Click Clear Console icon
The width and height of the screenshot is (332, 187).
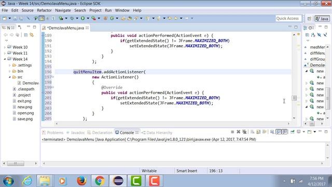[252, 132]
